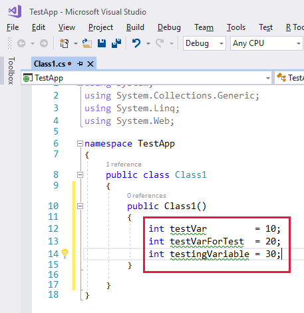Viewport: 304px width, 313px height.
Task: Click the '0 references' CodeLens link
Action: click(x=146, y=196)
